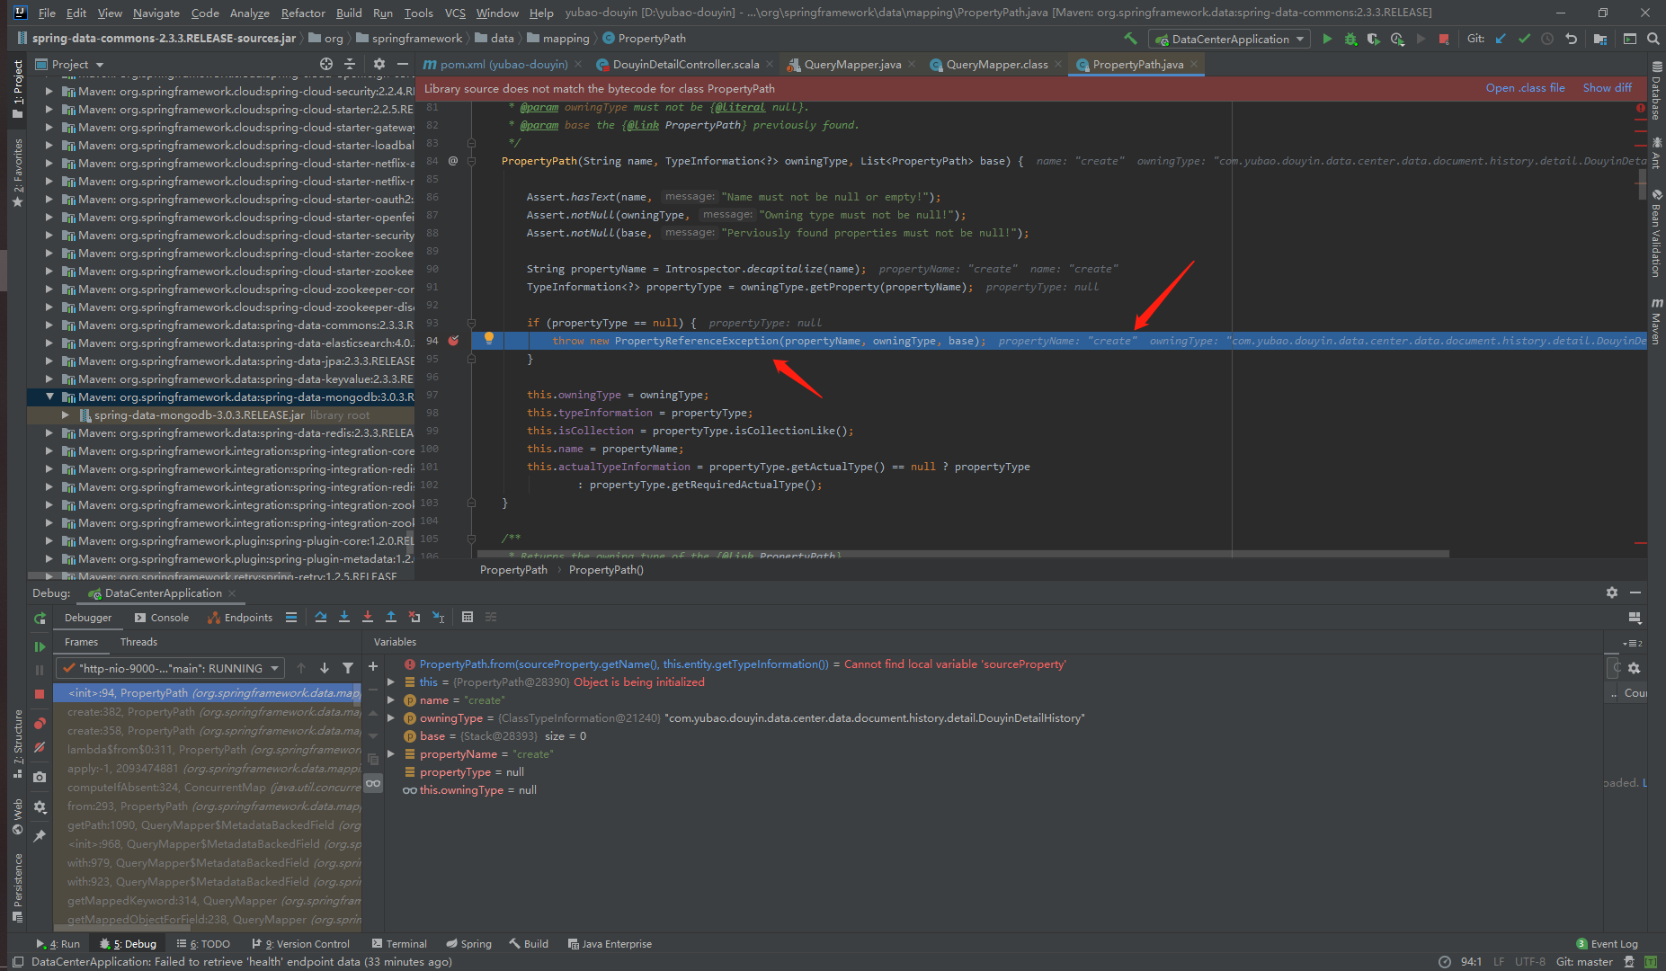Click the thread dump camera icon

pyautogui.click(x=40, y=777)
